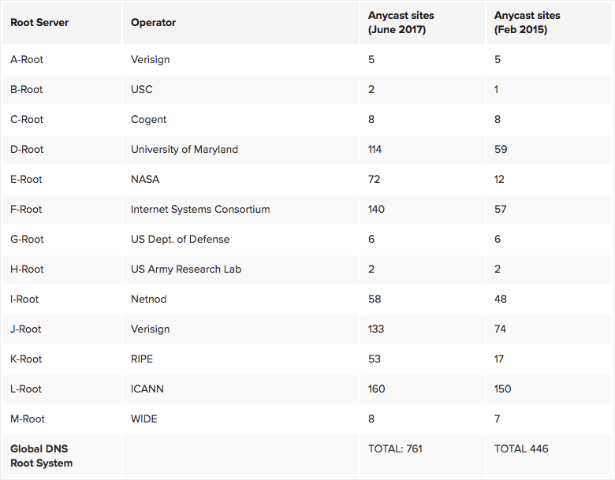Click the A-Root row label

point(27,59)
